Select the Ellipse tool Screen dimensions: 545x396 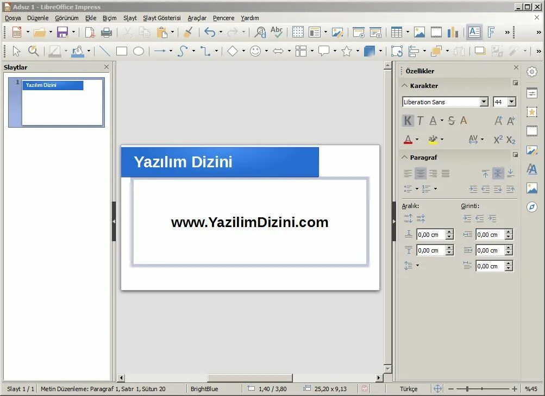pyautogui.click(x=139, y=52)
